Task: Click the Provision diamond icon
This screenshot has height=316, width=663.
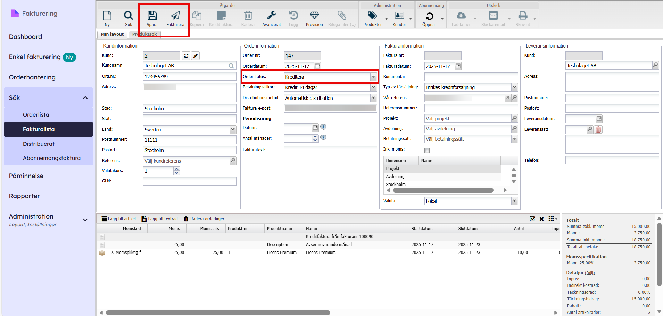Action: tap(314, 16)
